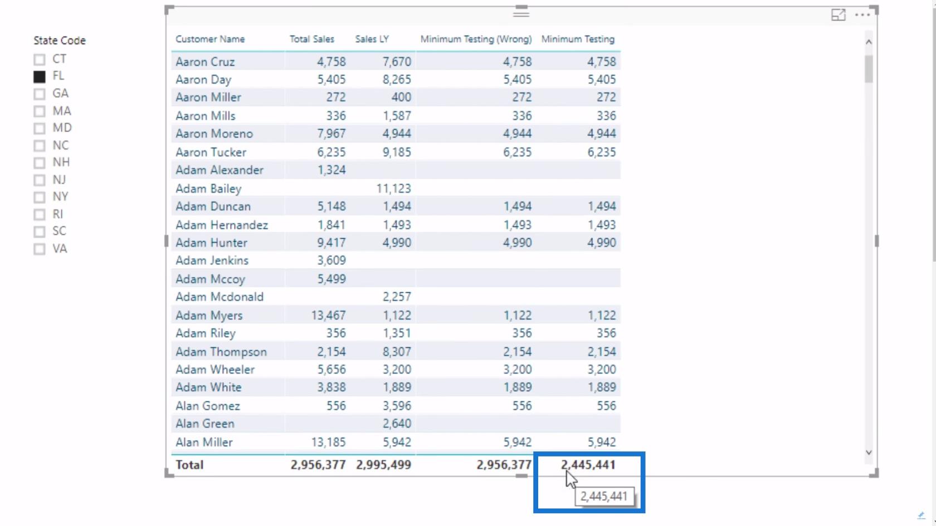
Task: Open the More options ellipsis menu
Action: (862, 15)
